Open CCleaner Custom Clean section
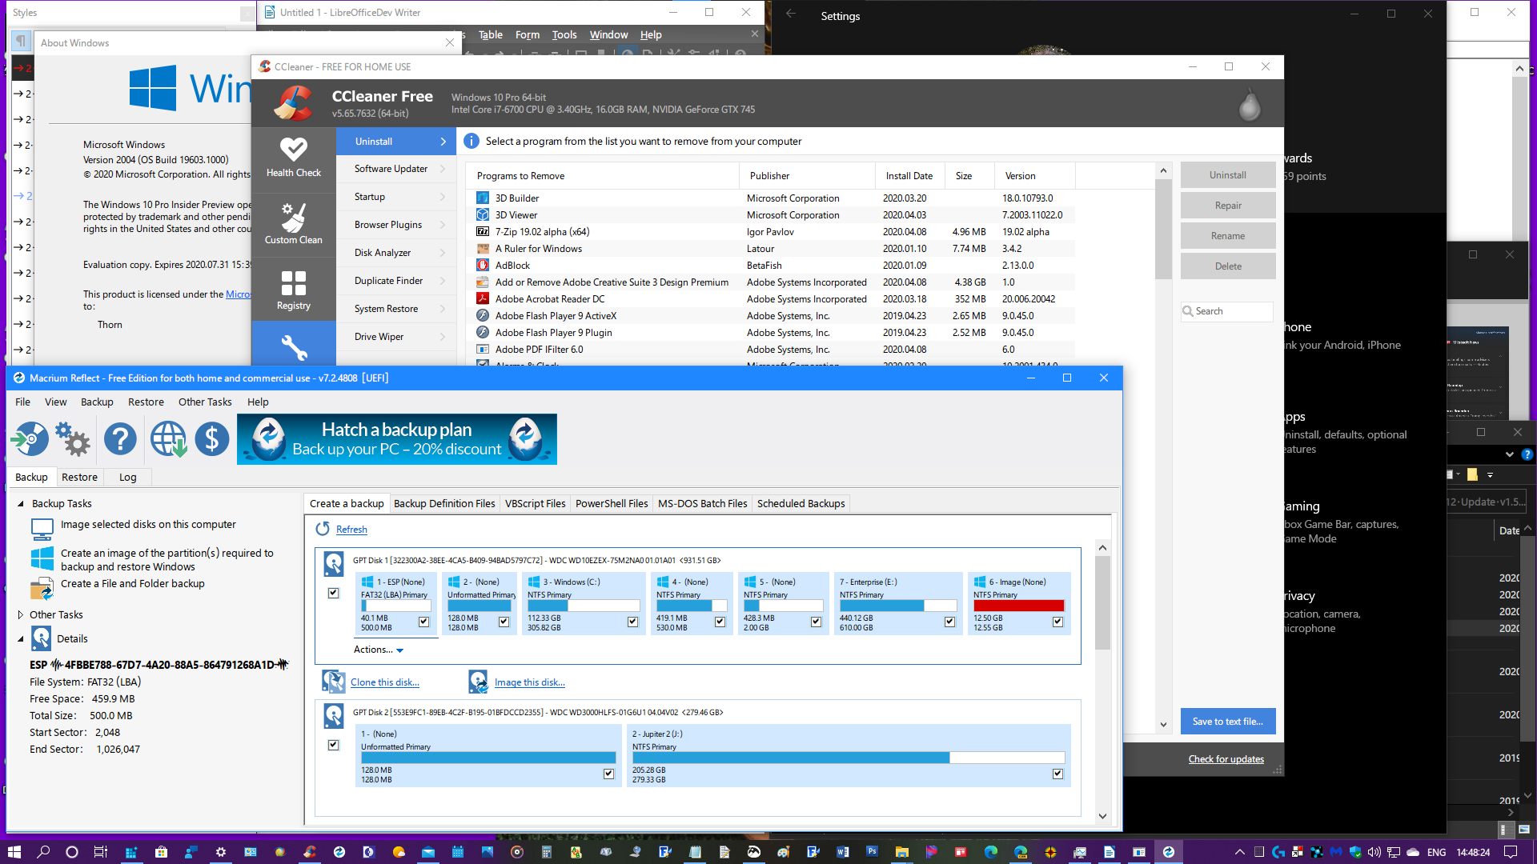Viewport: 1537px width, 864px height. [294, 222]
